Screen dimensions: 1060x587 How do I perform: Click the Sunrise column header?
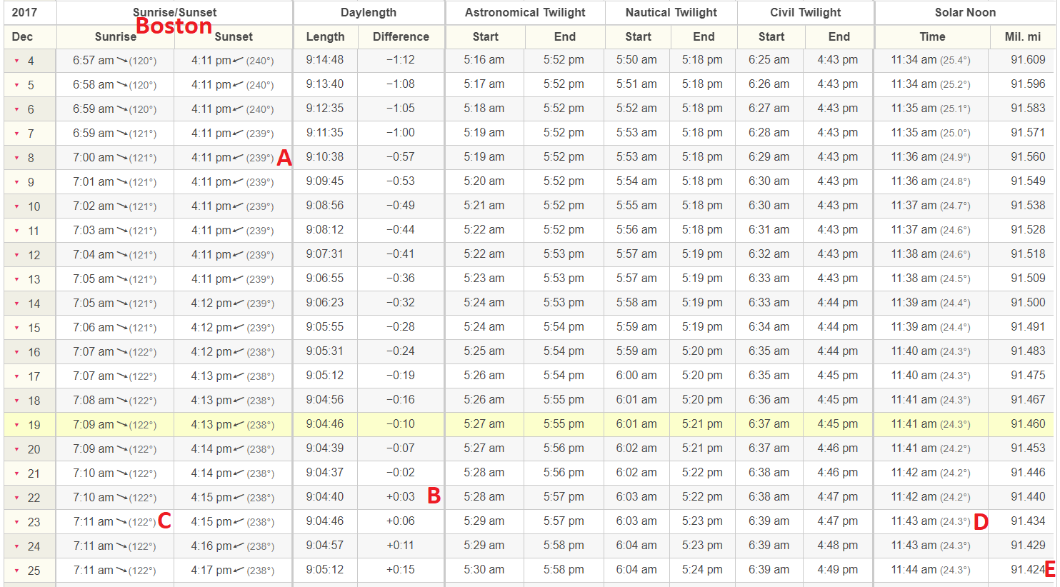tap(115, 36)
